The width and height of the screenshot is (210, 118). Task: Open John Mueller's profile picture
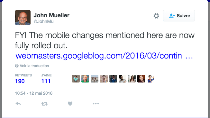tap(23, 18)
